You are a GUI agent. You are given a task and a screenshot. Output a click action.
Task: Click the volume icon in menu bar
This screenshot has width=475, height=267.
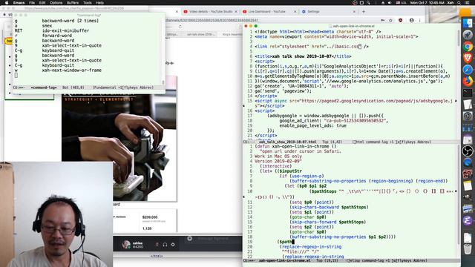pyautogui.click(x=390, y=3)
